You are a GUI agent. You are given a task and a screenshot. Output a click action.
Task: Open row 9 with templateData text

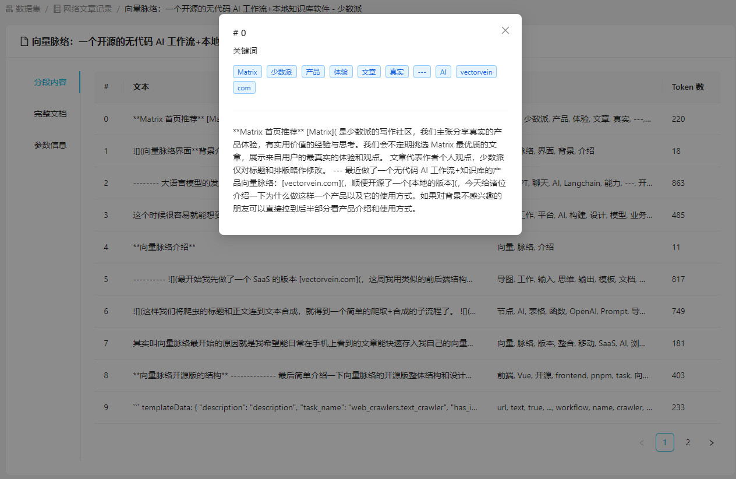coord(408,407)
